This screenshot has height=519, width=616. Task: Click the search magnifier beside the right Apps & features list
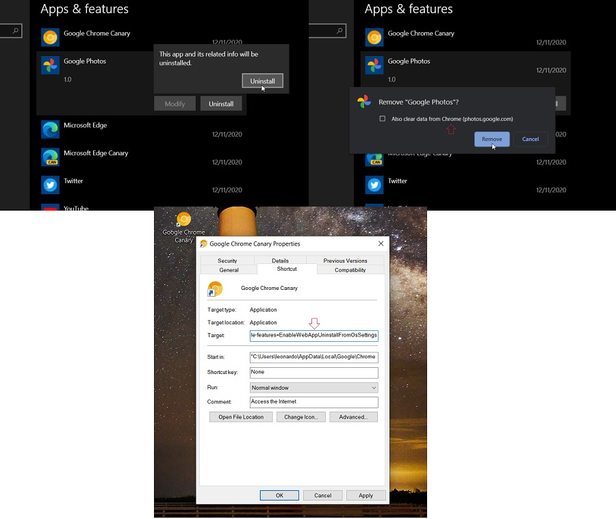pos(339,31)
